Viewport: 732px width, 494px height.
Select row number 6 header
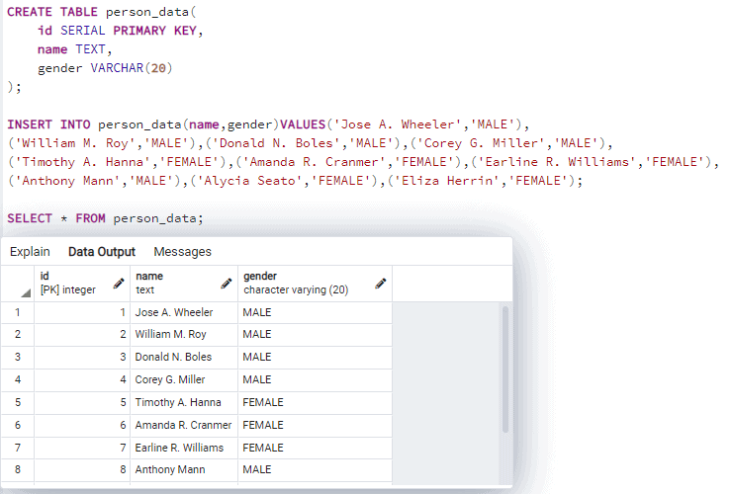(x=17, y=426)
